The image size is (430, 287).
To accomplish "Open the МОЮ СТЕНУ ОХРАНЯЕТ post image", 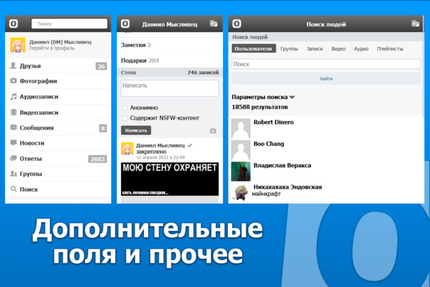I will [169, 179].
